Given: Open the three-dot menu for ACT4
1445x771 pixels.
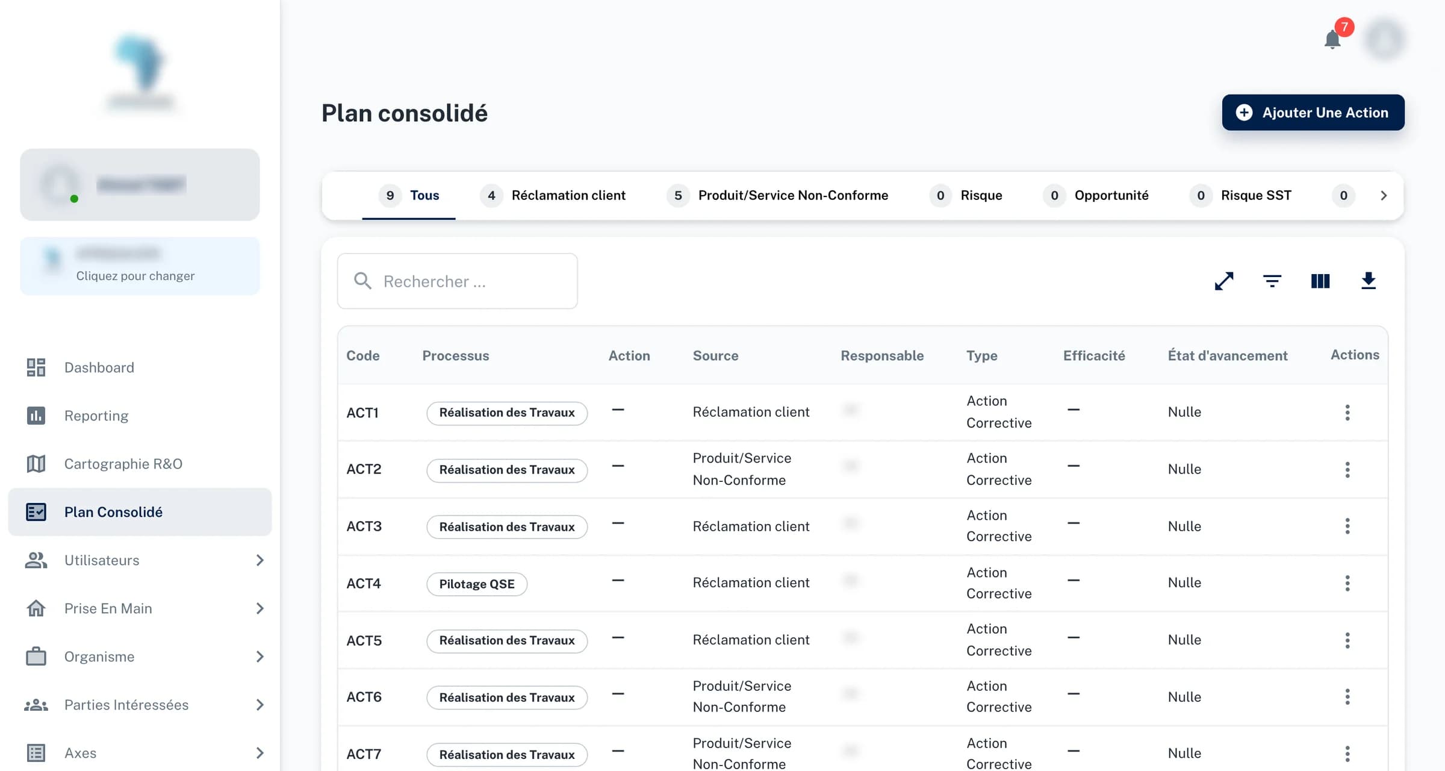Looking at the screenshot, I should pos(1347,583).
